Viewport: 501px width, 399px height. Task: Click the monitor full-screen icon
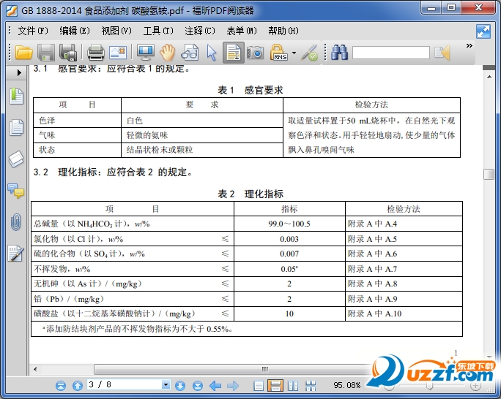tap(146, 53)
